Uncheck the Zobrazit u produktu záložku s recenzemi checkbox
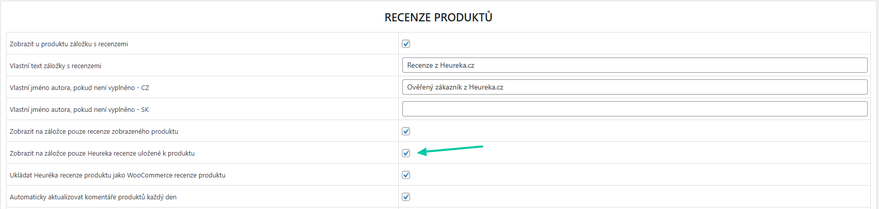The height and width of the screenshot is (209, 879). [406, 44]
